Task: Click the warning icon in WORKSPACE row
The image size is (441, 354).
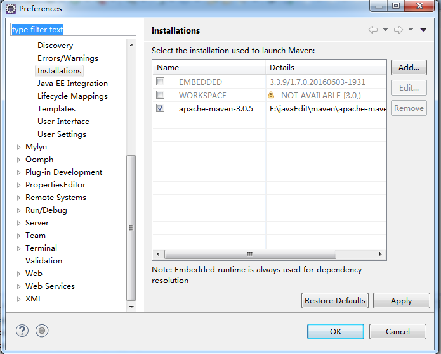Action: click(271, 95)
